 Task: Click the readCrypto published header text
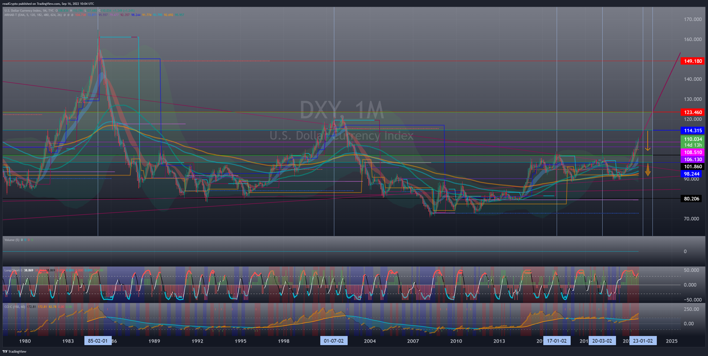[x=48, y=4]
